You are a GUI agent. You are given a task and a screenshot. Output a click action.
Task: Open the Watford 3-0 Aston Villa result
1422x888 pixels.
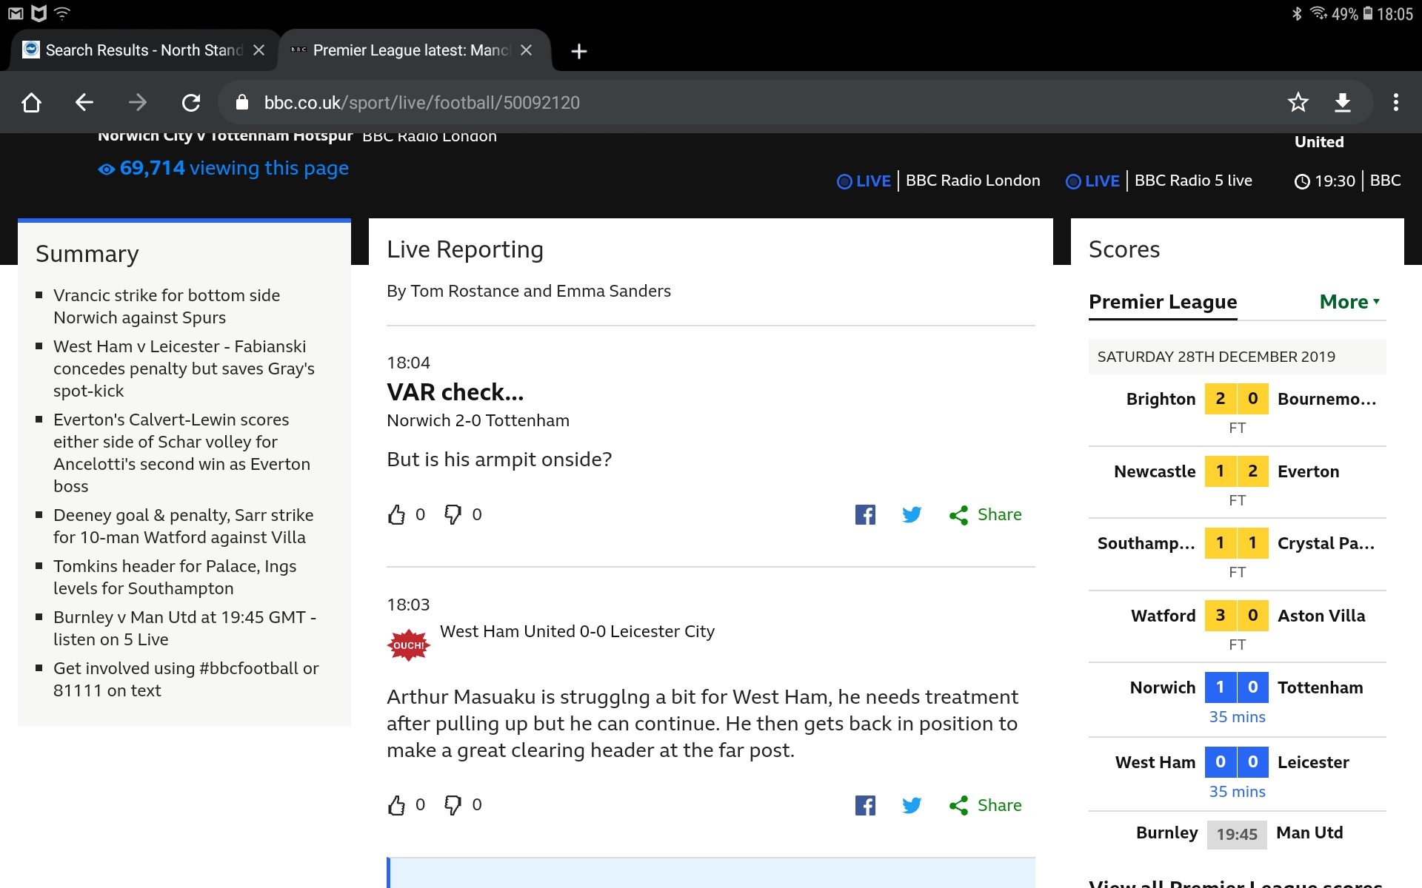[x=1237, y=626]
